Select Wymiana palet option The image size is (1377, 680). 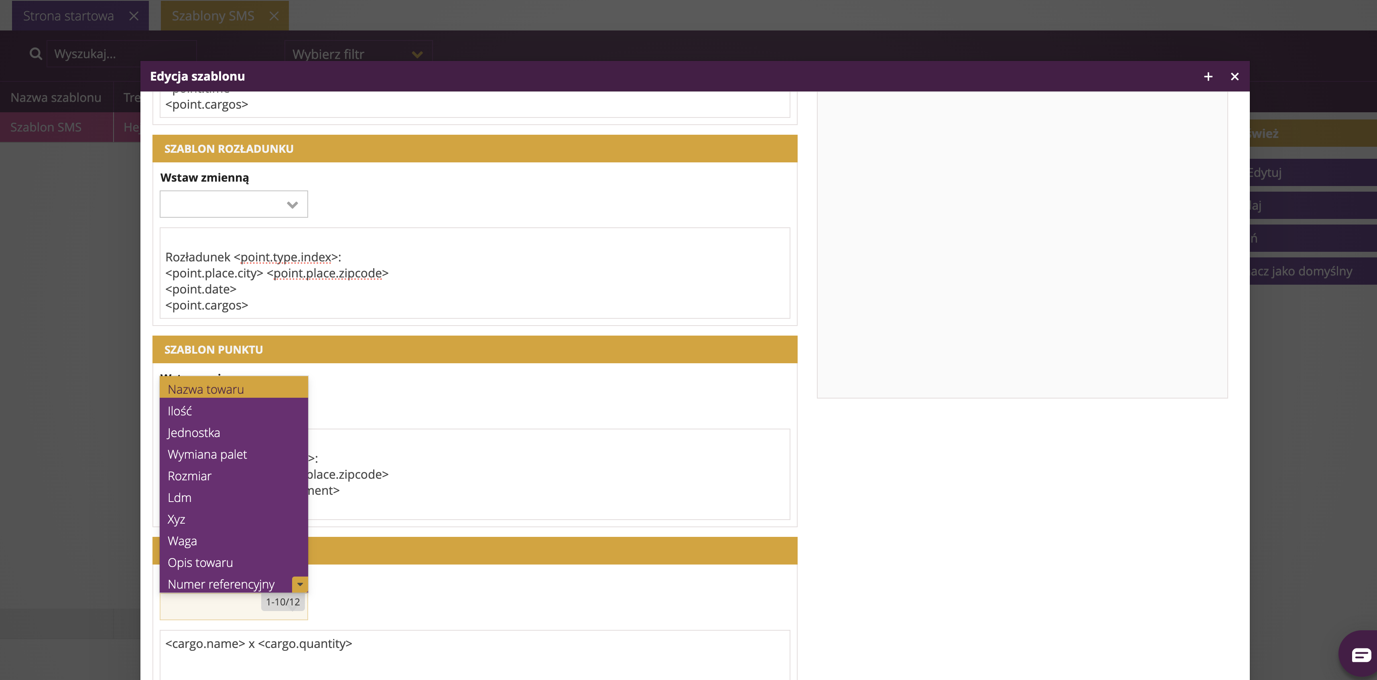coord(207,454)
